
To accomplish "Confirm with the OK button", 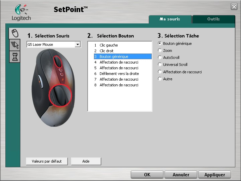I will pyautogui.click(x=147, y=175).
